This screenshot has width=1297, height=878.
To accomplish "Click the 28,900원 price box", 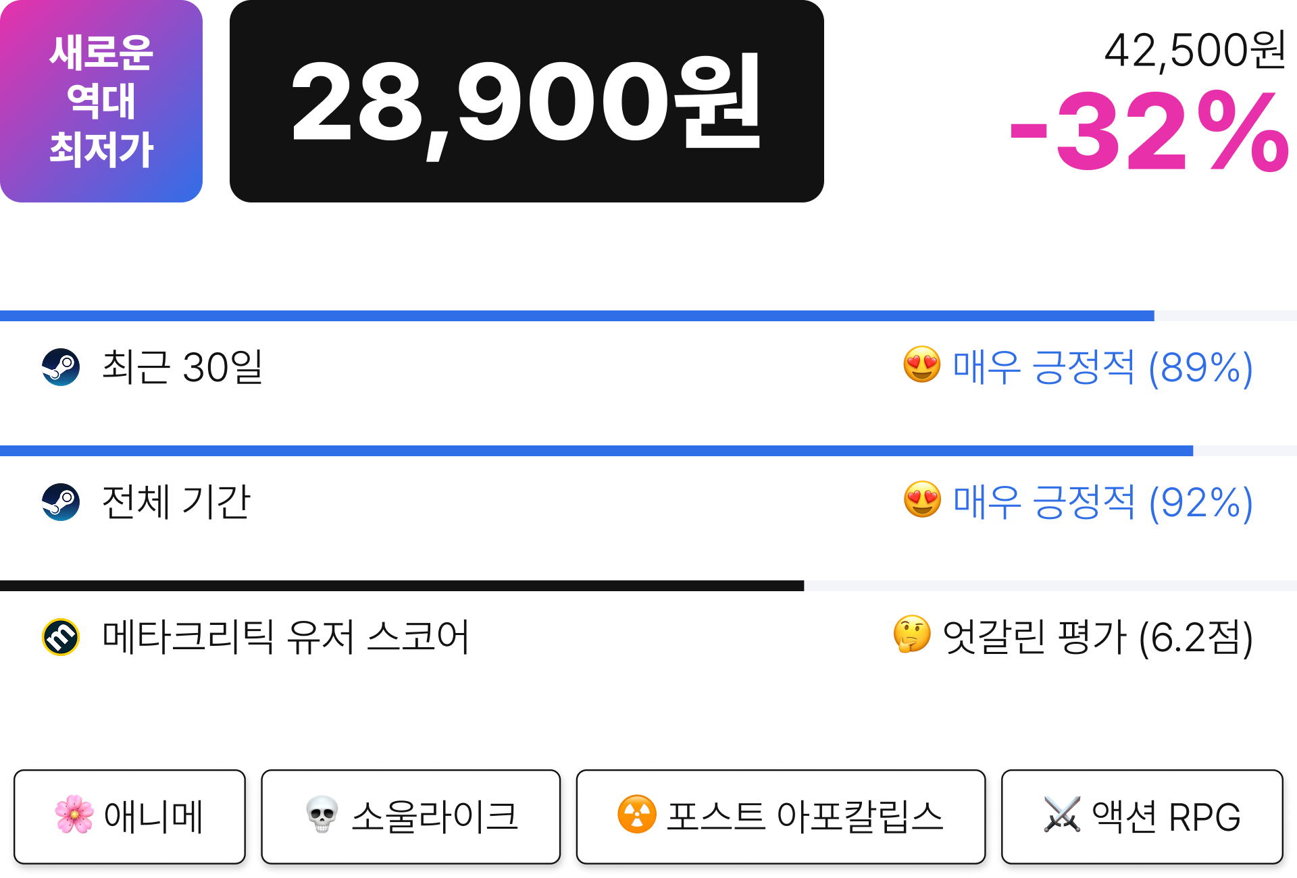I will tap(527, 101).
